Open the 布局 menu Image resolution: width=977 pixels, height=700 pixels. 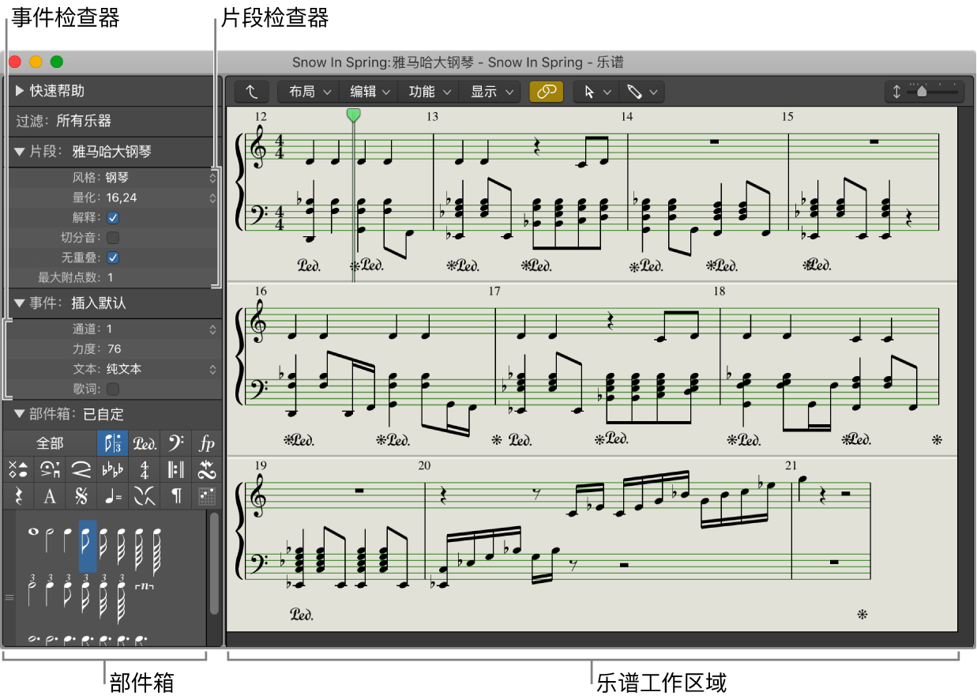tap(308, 92)
